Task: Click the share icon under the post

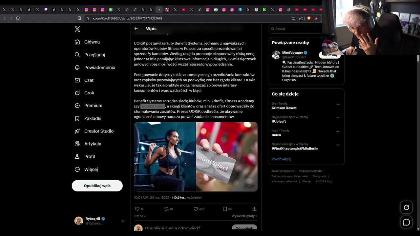Action: tap(254, 209)
